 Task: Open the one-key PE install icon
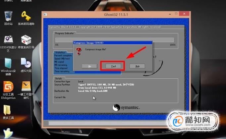click(x=26, y=90)
